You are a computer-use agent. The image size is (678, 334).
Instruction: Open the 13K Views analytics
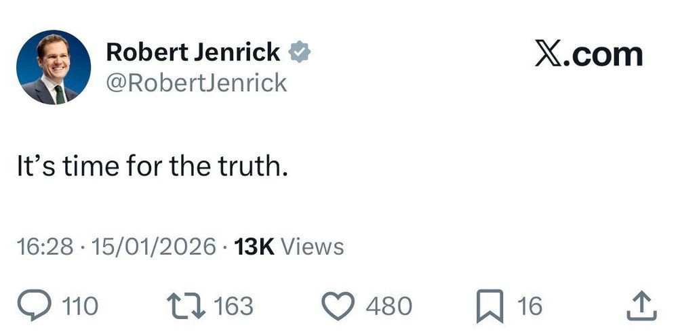(288, 247)
